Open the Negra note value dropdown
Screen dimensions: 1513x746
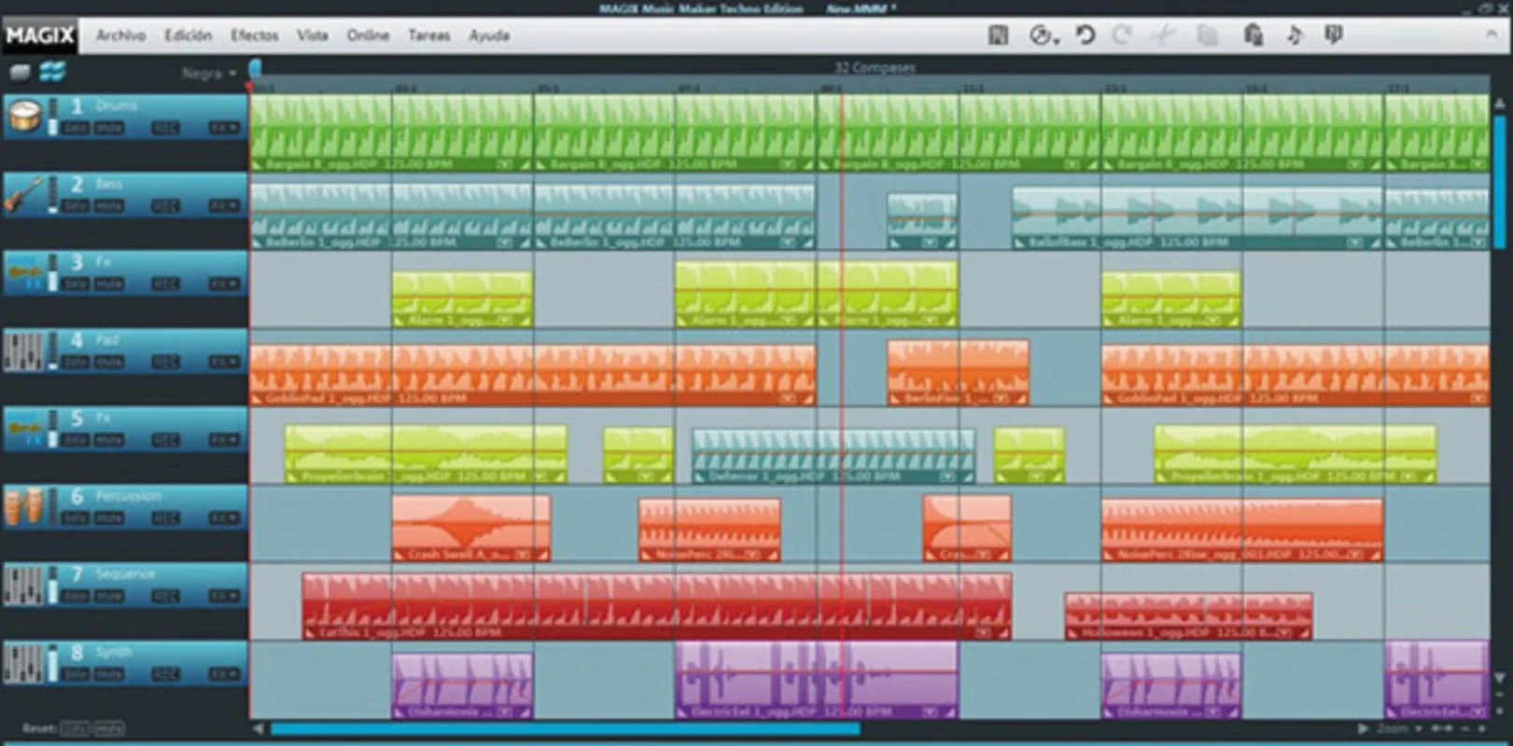[209, 73]
